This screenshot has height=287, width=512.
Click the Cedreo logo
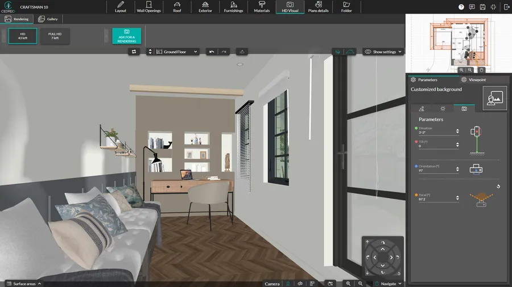pos(8,6)
